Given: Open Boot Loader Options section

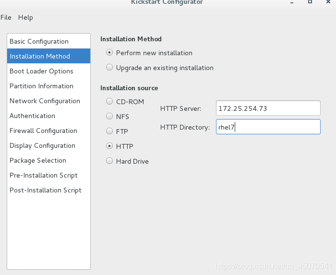Looking at the screenshot, I should [x=48, y=71].
